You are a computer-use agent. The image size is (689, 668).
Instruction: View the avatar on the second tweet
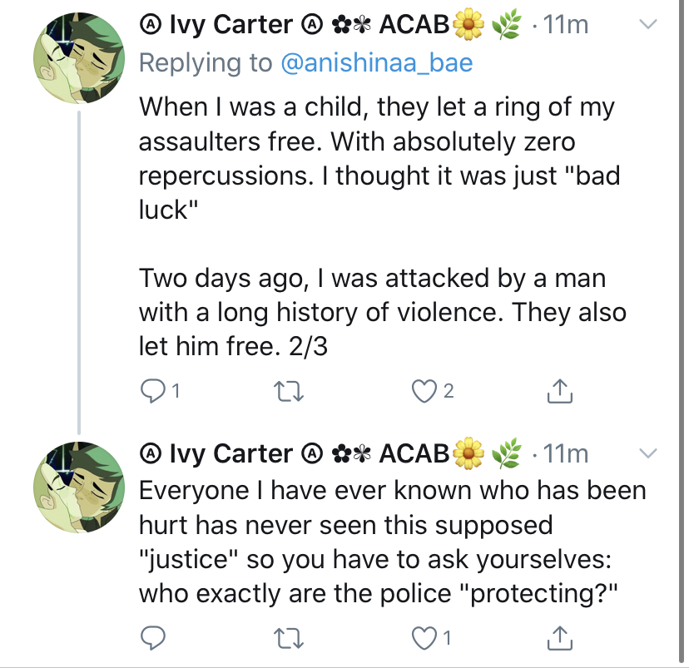click(x=79, y=487)
